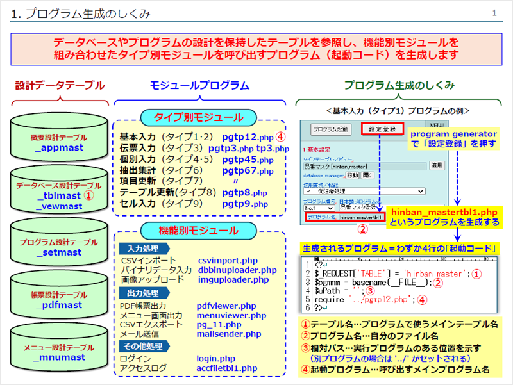
Task: Click code line $pgmnm = basename(__FILE__)
Action: [373, 283]
